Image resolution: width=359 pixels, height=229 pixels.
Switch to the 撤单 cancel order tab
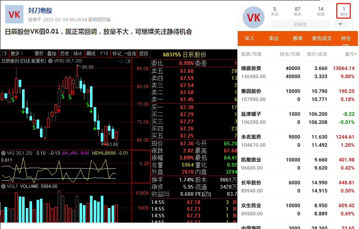298,38
